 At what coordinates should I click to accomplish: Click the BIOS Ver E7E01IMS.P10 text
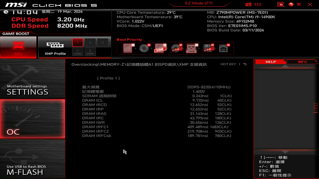pyautogui.click(x=232, y=26)
